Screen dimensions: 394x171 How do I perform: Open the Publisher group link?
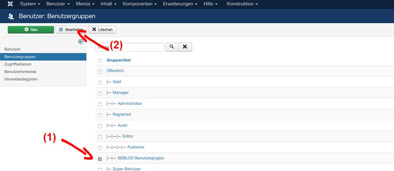coord(136,147)
